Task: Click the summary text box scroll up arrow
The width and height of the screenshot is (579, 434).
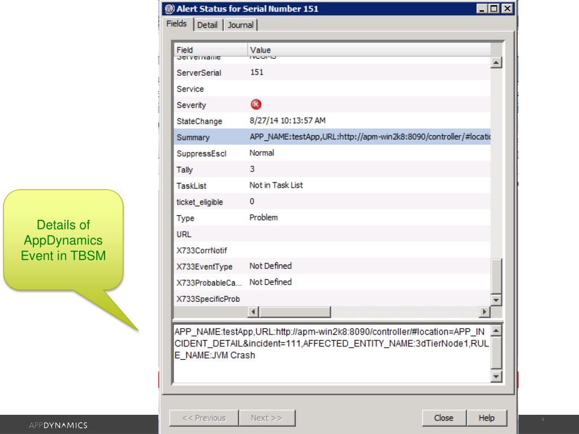Action: click(496, 331)
